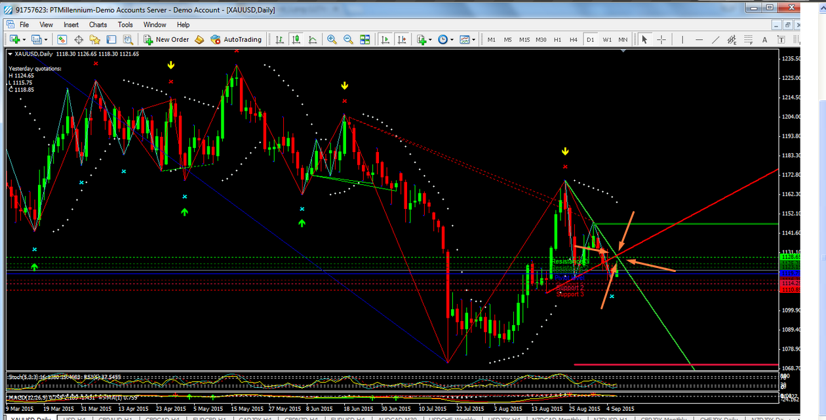The image size is (826, 420).
Task: Select the MN monthly timeframe button
Action: pos(623,39)
